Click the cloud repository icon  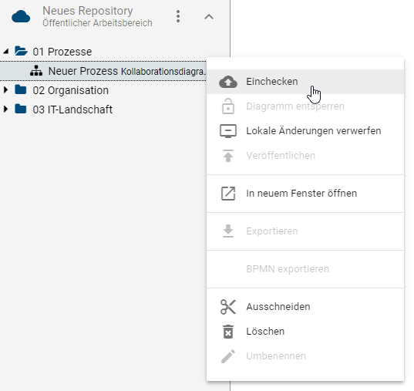(21, 16)
